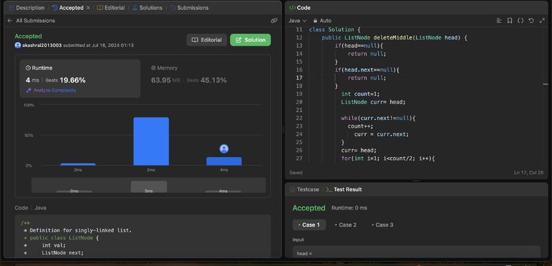
Task: Click the curly braces icon
Action: click(x=520, y=21)
